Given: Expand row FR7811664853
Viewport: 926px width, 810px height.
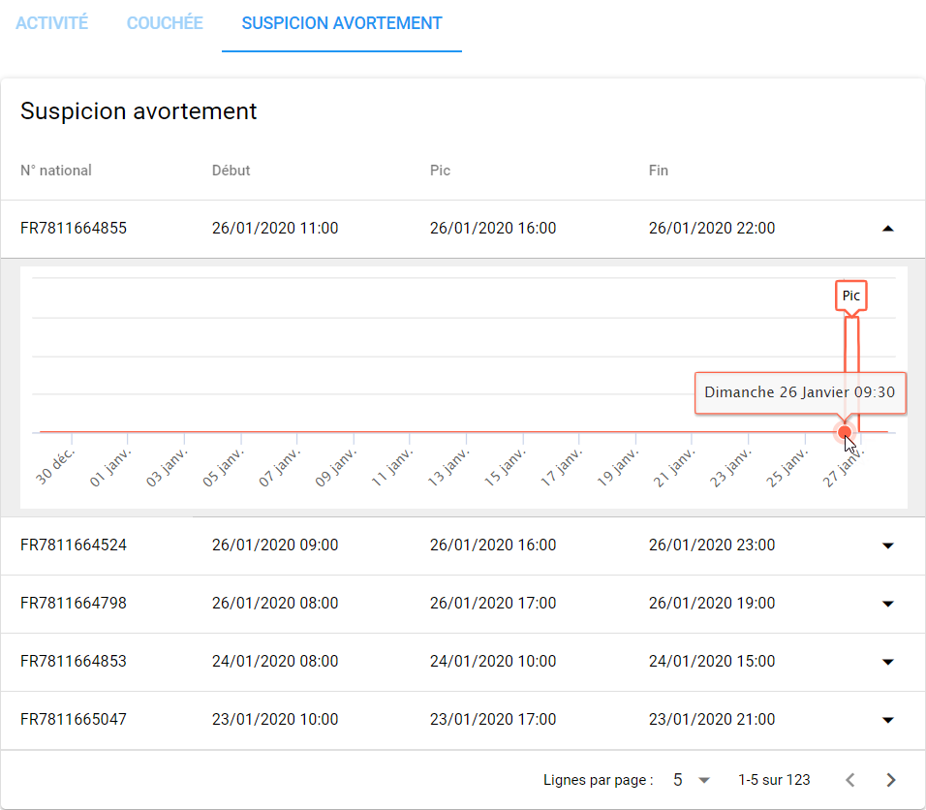Looking at the screenshot, I should click(887, 662).
